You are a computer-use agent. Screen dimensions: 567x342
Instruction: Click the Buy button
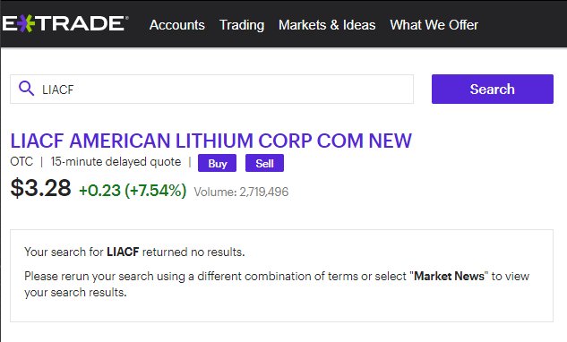click(217, 164)
